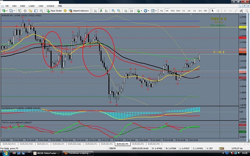Screen dimensions: 250x156
Task: Click the New Order button
Action: [54, 11]
